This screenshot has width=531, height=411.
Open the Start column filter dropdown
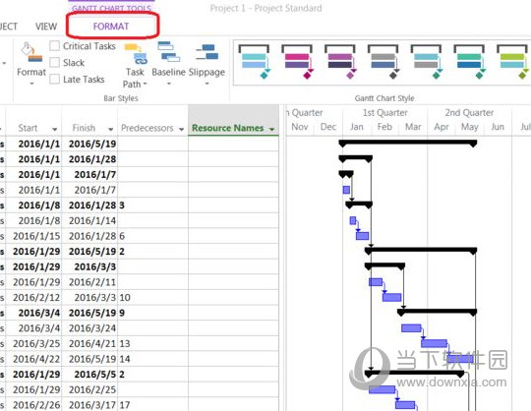pos(54,129)
